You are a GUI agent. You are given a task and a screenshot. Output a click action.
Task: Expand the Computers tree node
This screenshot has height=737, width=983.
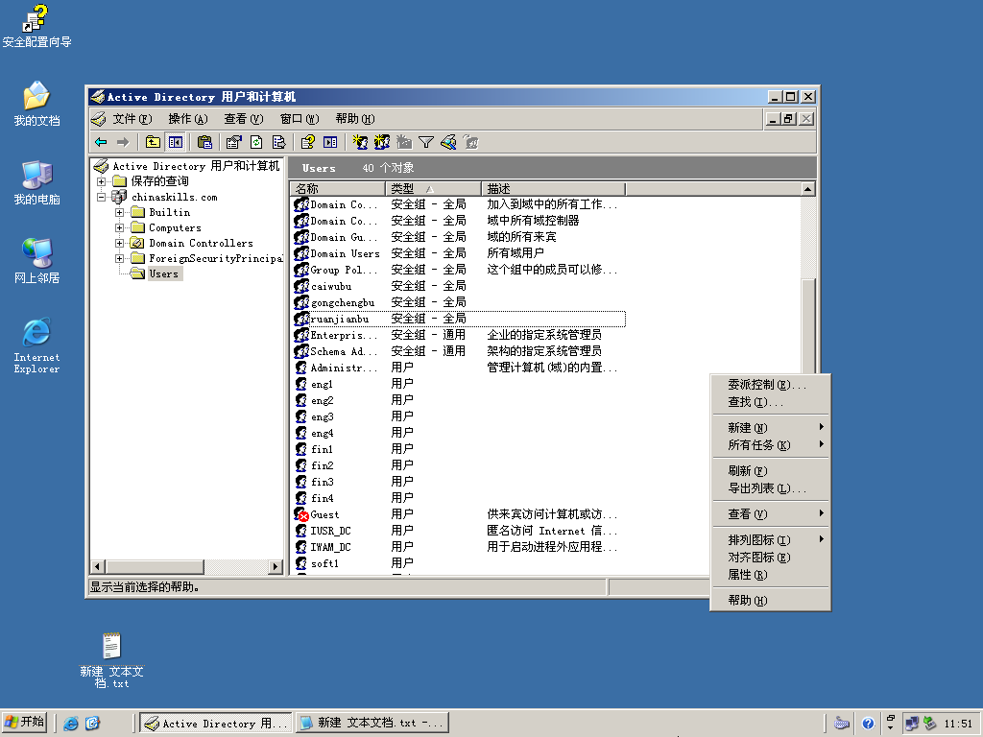pos(119,227)
